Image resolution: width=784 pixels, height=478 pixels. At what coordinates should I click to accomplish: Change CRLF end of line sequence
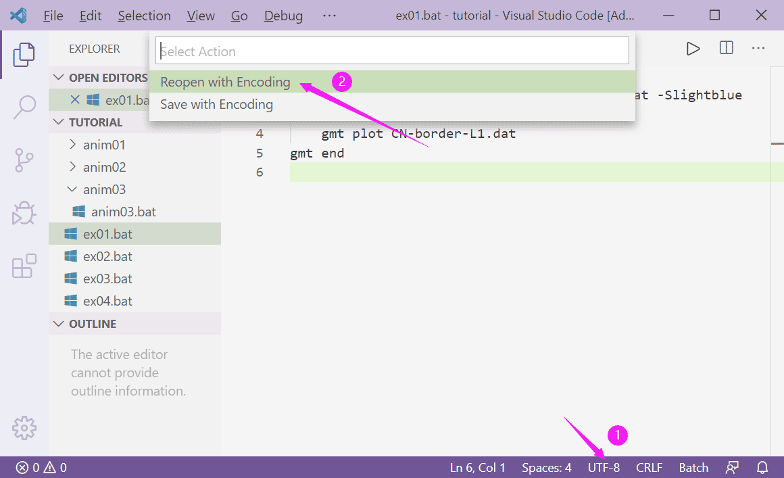point(649,467)
